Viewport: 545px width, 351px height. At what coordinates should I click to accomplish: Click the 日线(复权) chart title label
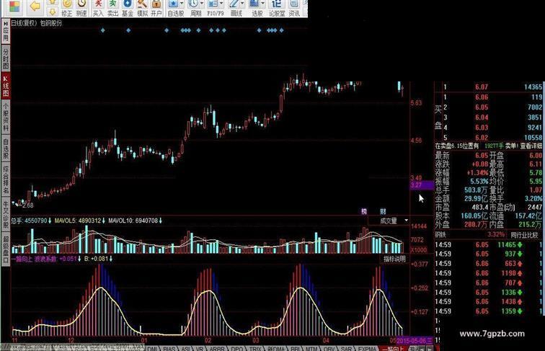[24, 23]
